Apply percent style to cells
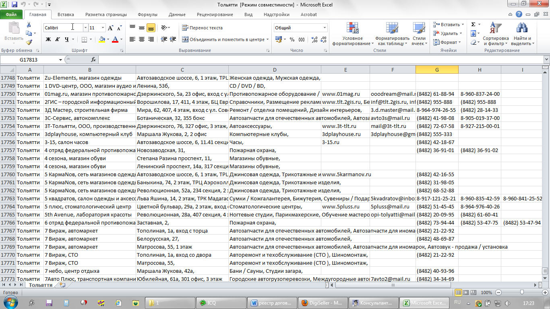This screenshot has height=309, width=550. (292, 39)
